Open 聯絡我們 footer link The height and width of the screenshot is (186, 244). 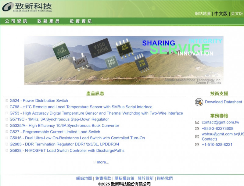click(x=165, y=178)
